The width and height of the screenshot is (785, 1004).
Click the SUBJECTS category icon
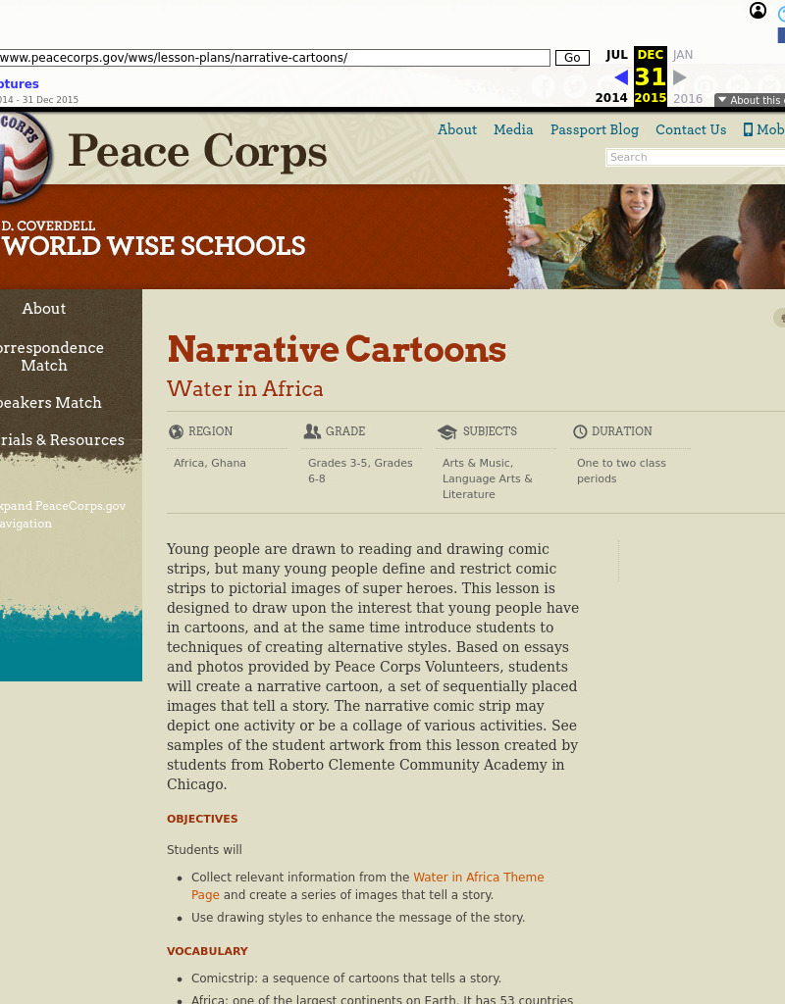[447, 430]
